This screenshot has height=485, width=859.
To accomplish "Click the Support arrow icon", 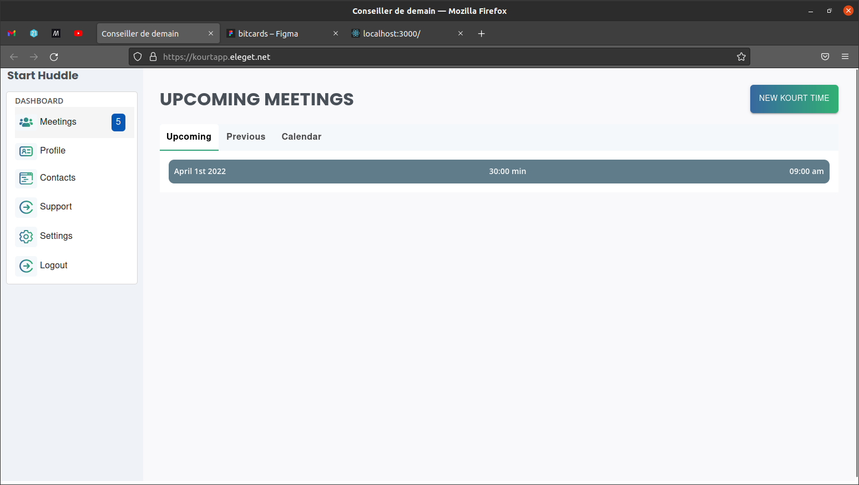I will (x=26, y=207).
